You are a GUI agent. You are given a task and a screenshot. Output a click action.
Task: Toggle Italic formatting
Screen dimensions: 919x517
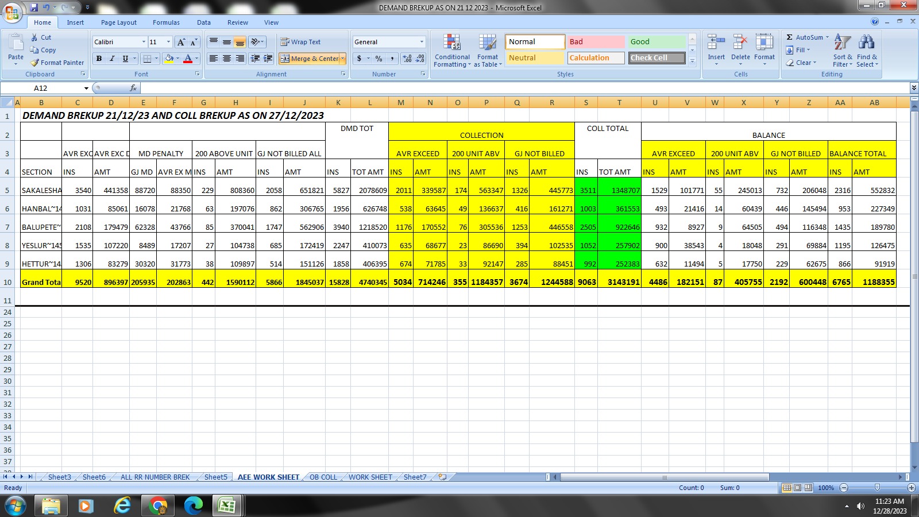pos(112,59)
